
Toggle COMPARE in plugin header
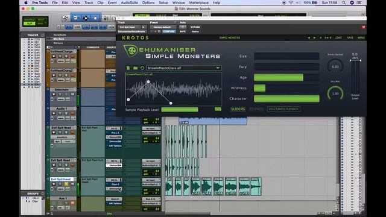(169, 31)
